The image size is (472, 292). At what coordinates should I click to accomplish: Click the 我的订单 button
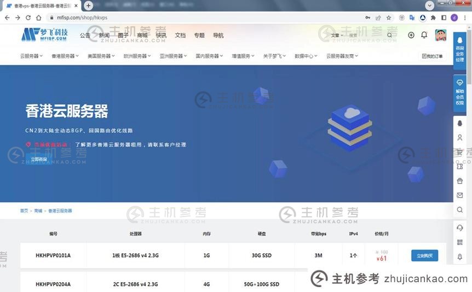(432, 56)
